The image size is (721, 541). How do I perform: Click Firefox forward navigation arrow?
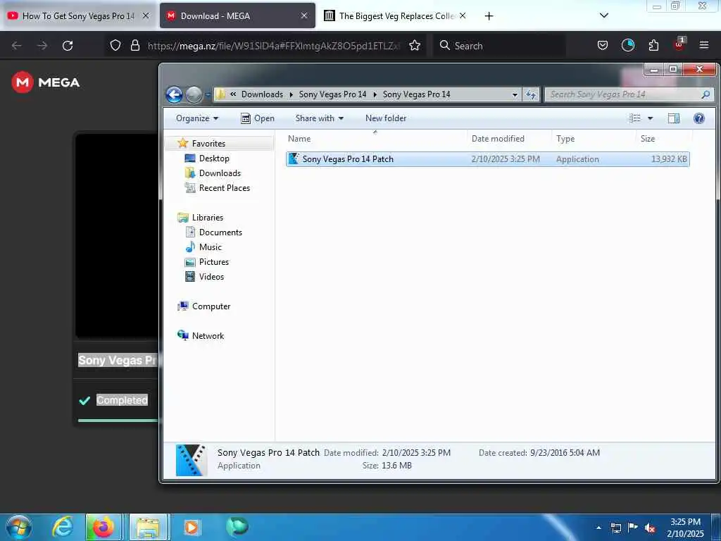pos(42,46)
